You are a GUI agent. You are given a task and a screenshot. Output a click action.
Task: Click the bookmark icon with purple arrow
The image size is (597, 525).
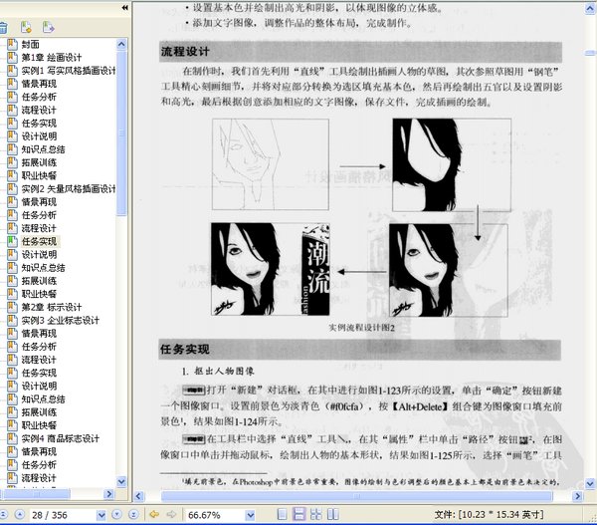pyautogui.click(x=49, y=27)
